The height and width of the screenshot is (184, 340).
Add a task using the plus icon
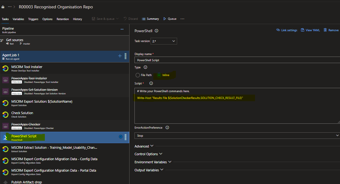[x=120, y=56]
